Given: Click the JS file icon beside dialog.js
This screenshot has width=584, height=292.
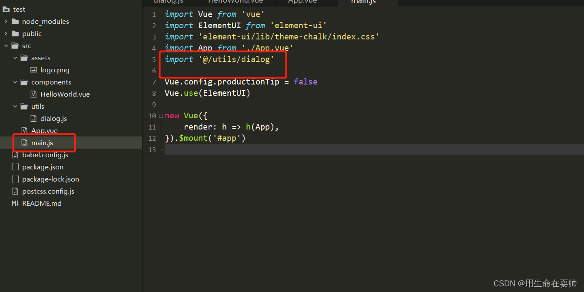Looking at the screenshot, I should click(33, 118).
